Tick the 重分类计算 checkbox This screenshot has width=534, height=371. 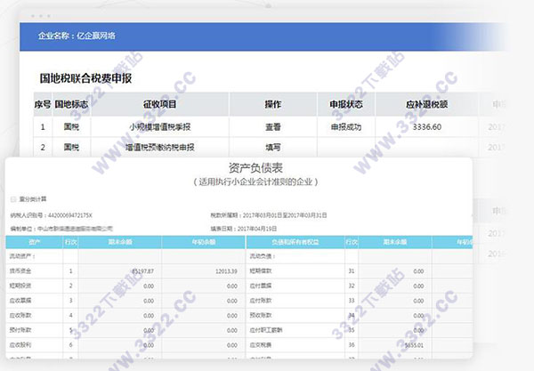click(13, 199)
